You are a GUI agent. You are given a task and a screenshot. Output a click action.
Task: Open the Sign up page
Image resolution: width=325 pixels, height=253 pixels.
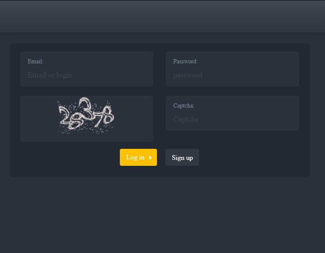click(x=182, y=157)
